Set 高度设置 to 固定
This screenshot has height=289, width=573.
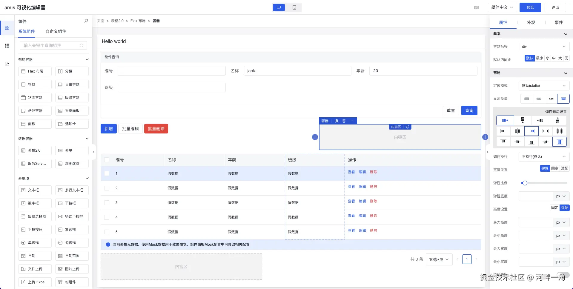[x=555, y=208]
